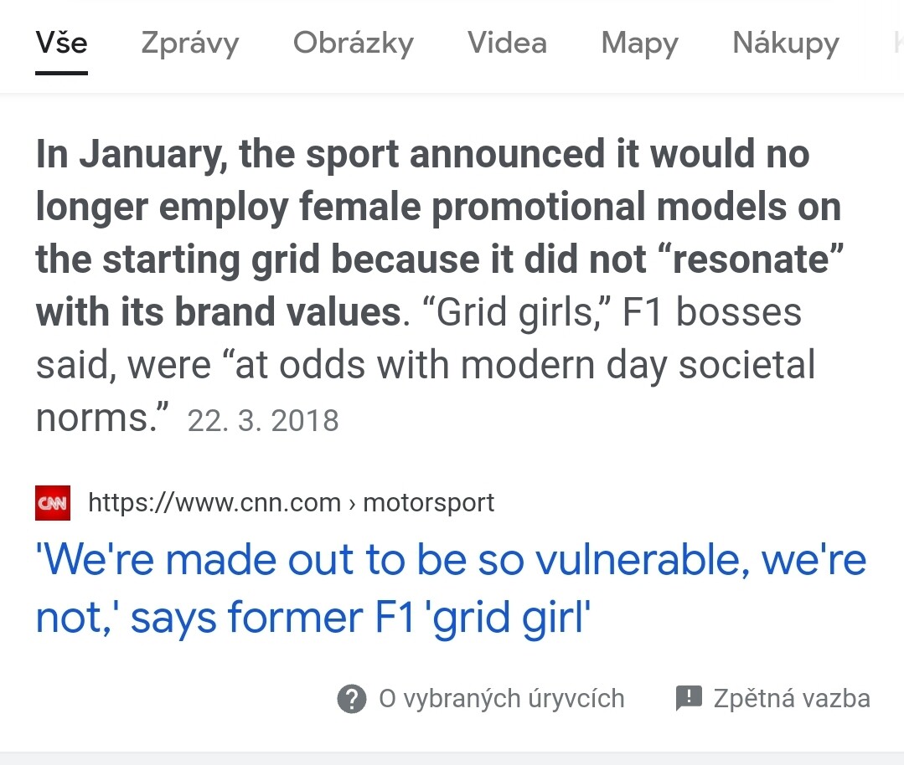Screen dimensions: 904x765
Task: Open the O vybraných úryvcích link
Action: 502,699
